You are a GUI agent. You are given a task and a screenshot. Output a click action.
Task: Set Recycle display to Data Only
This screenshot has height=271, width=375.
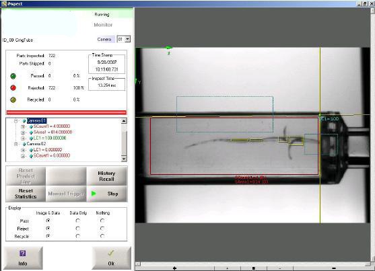click(x=77, y=236)
